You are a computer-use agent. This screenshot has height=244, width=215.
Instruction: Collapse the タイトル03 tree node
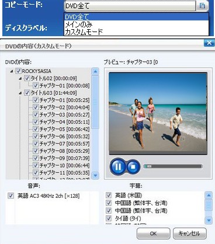[x=20, y=93]
